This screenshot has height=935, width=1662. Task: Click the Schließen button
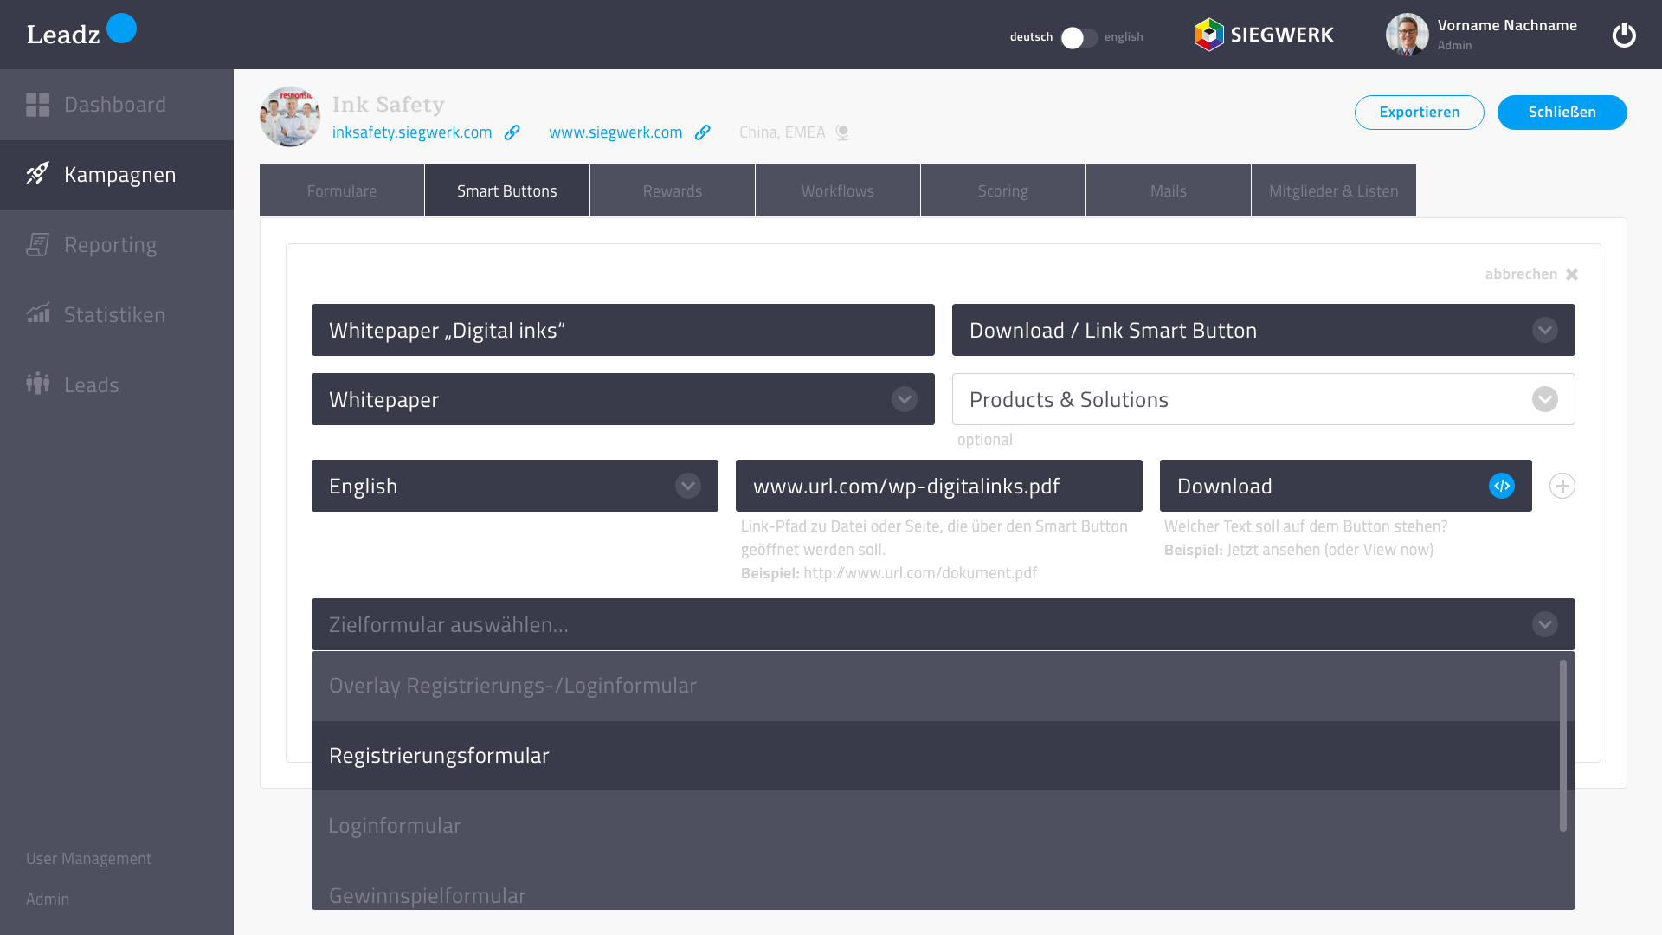point(1562,113)
